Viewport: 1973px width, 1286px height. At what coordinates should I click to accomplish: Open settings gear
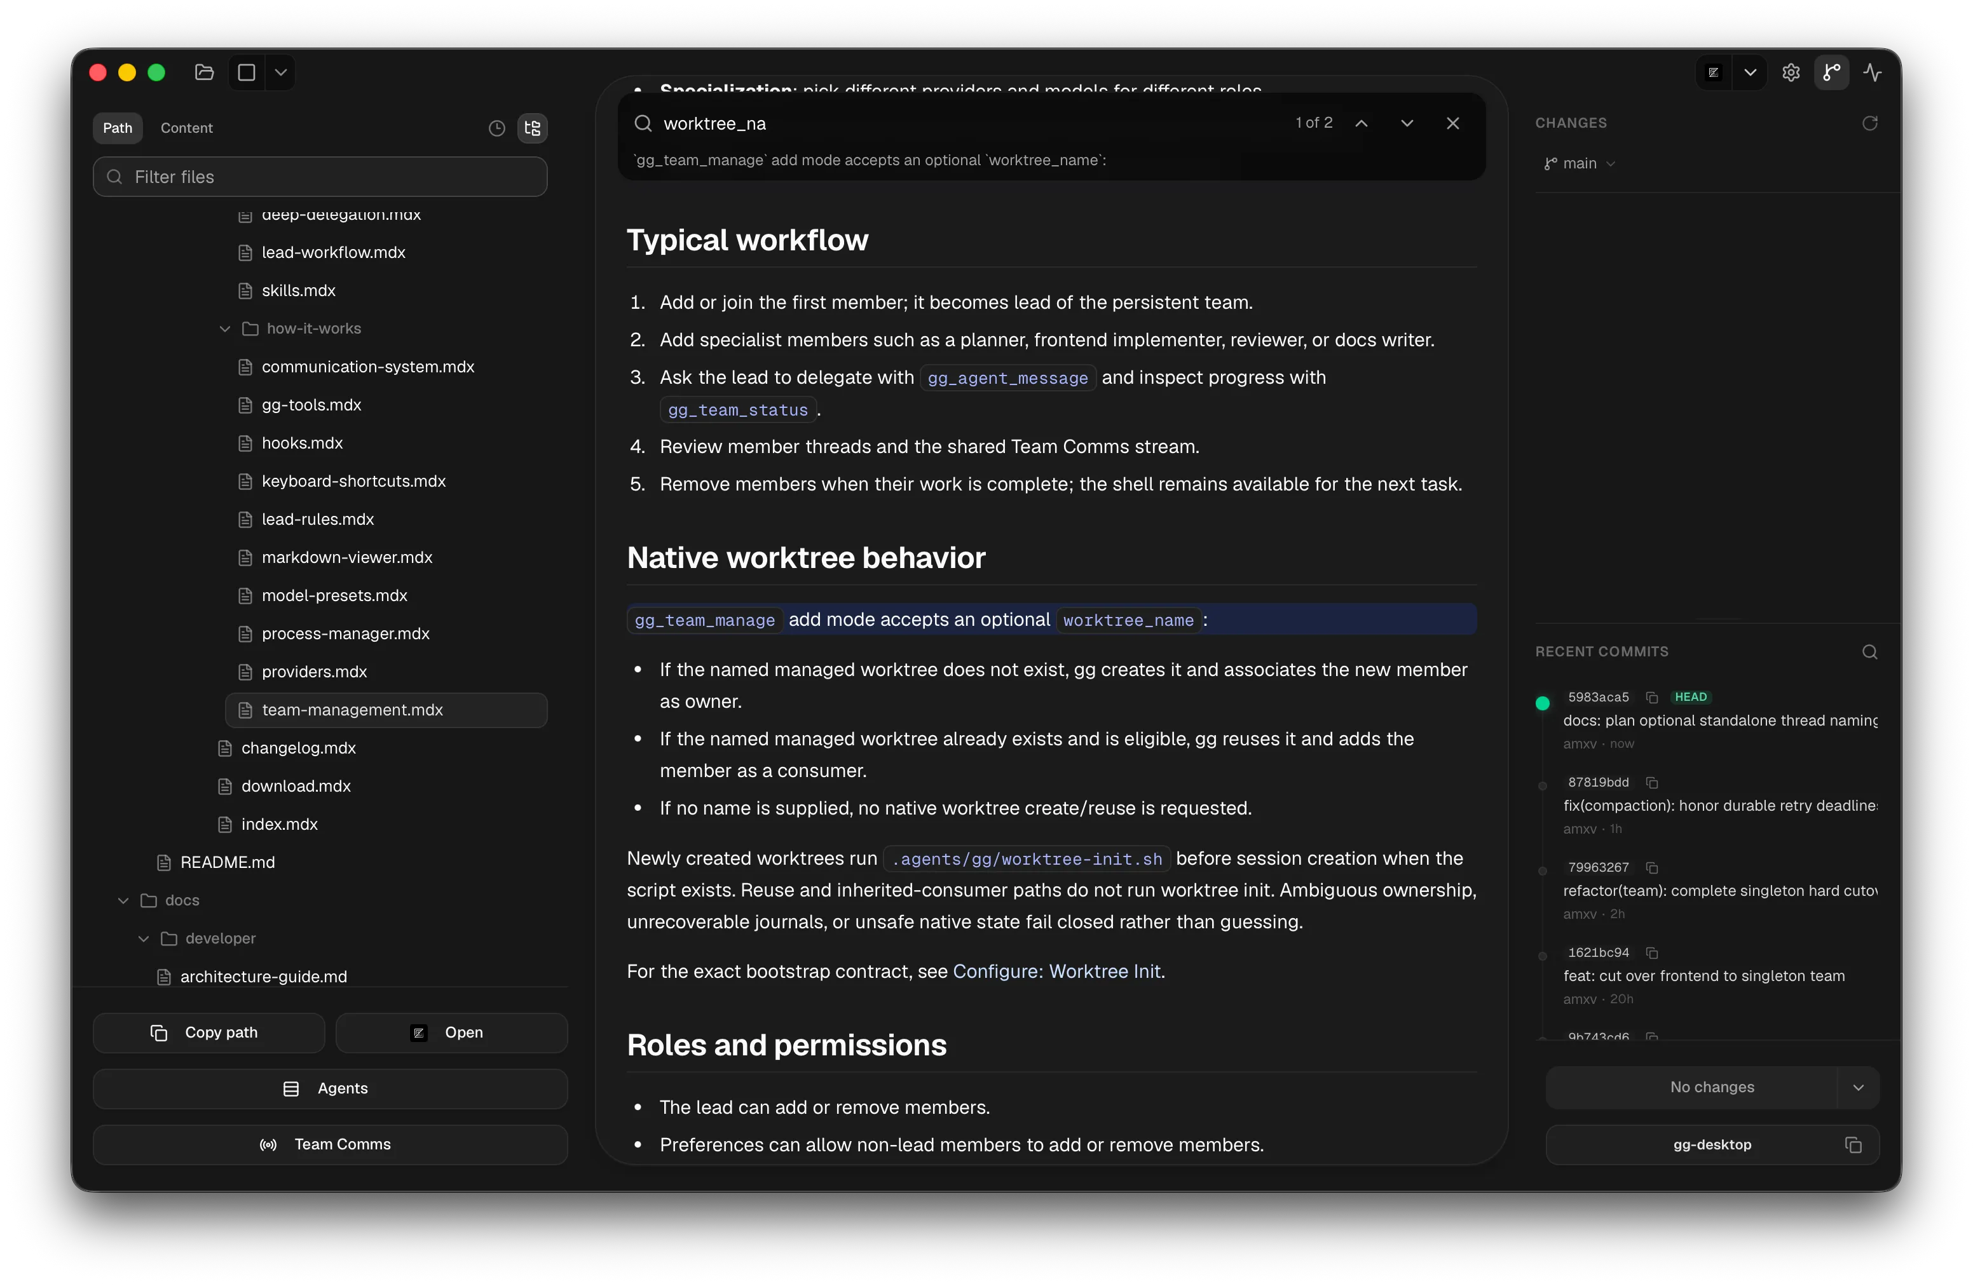point(1791,72)
